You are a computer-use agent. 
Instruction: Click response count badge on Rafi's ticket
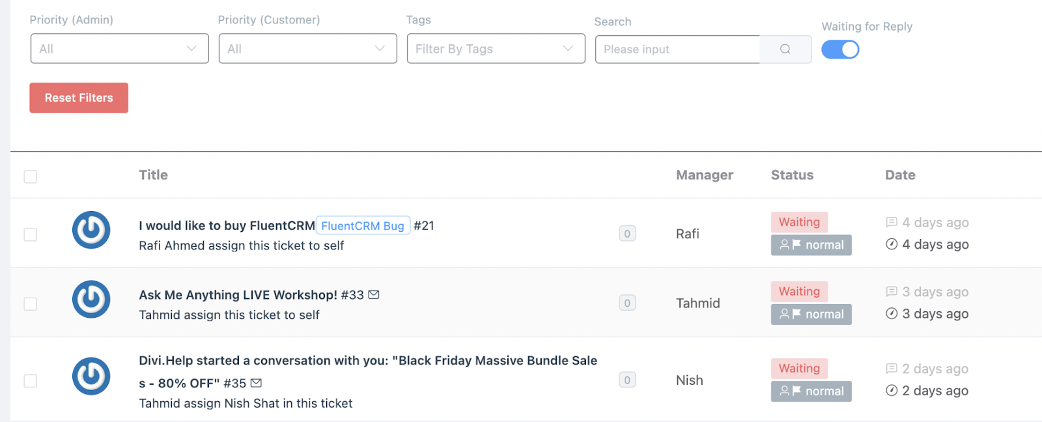coord(627,234)
